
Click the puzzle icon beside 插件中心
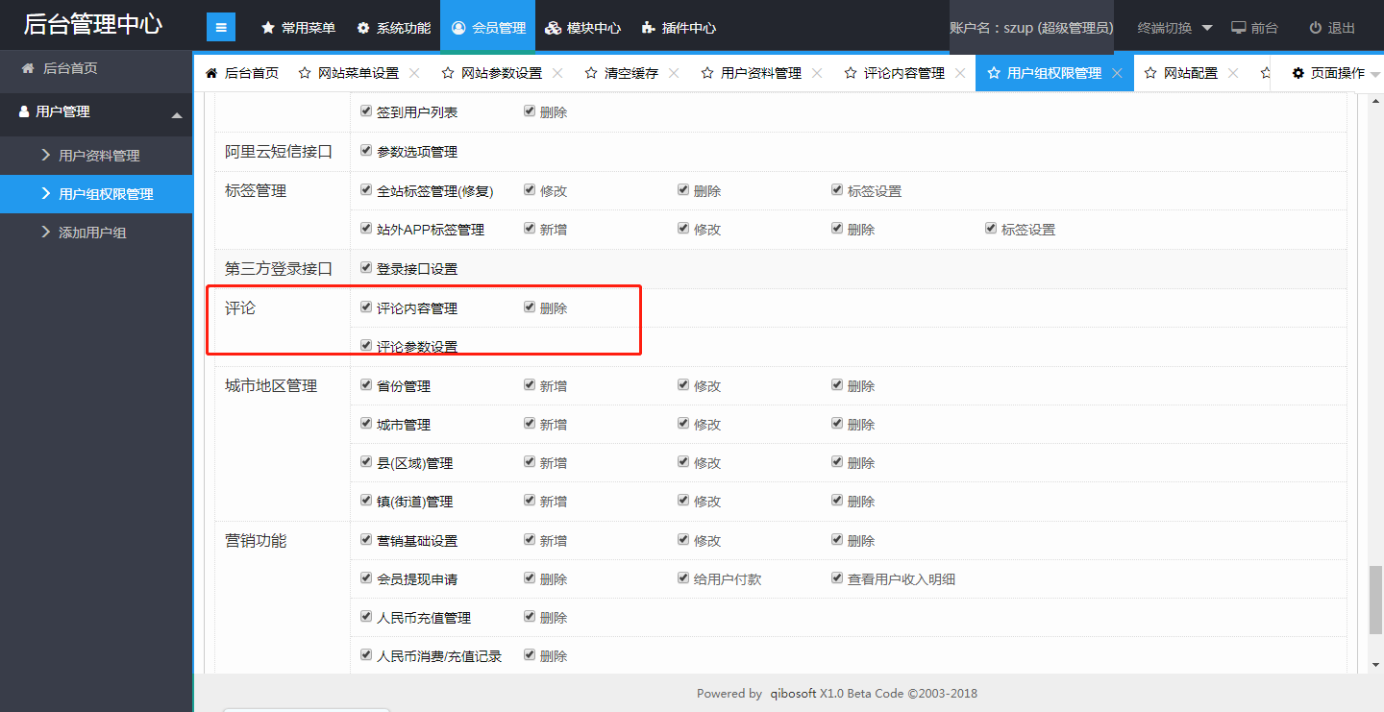pos(648,28)
